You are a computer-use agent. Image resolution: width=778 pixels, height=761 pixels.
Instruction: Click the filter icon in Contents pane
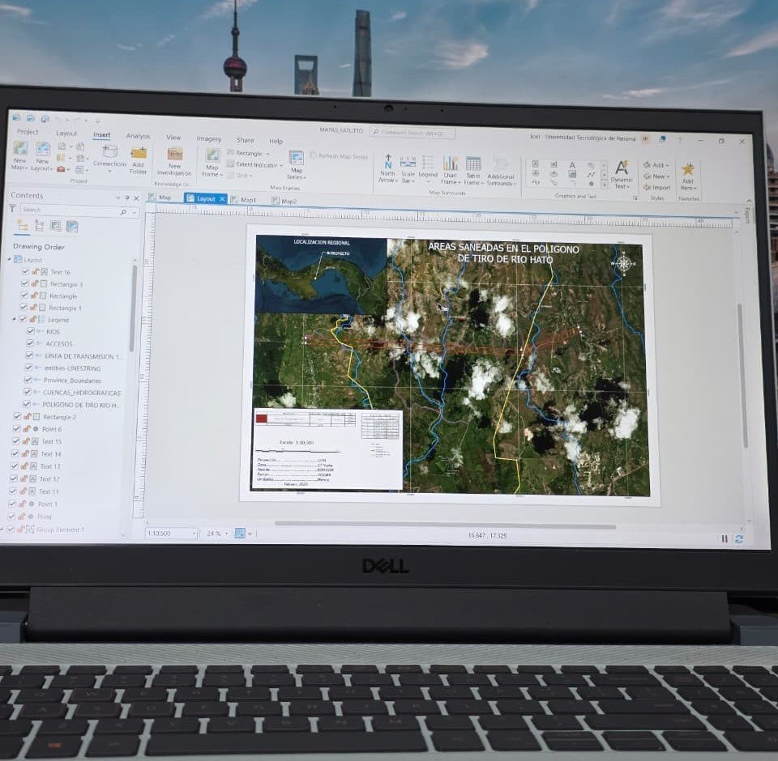click(12, 209)
